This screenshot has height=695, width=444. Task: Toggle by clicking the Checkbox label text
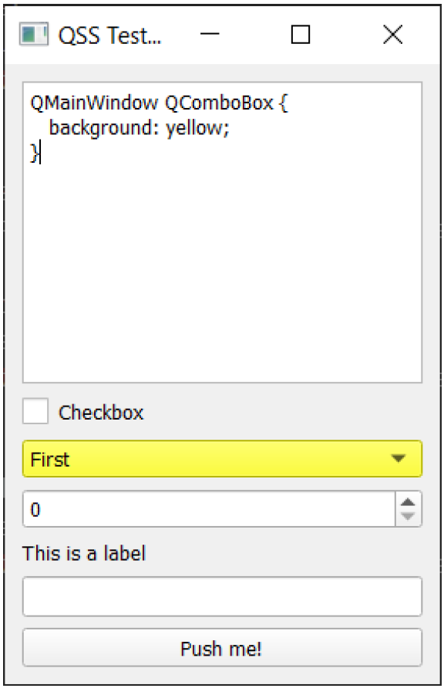pos(102,413)
